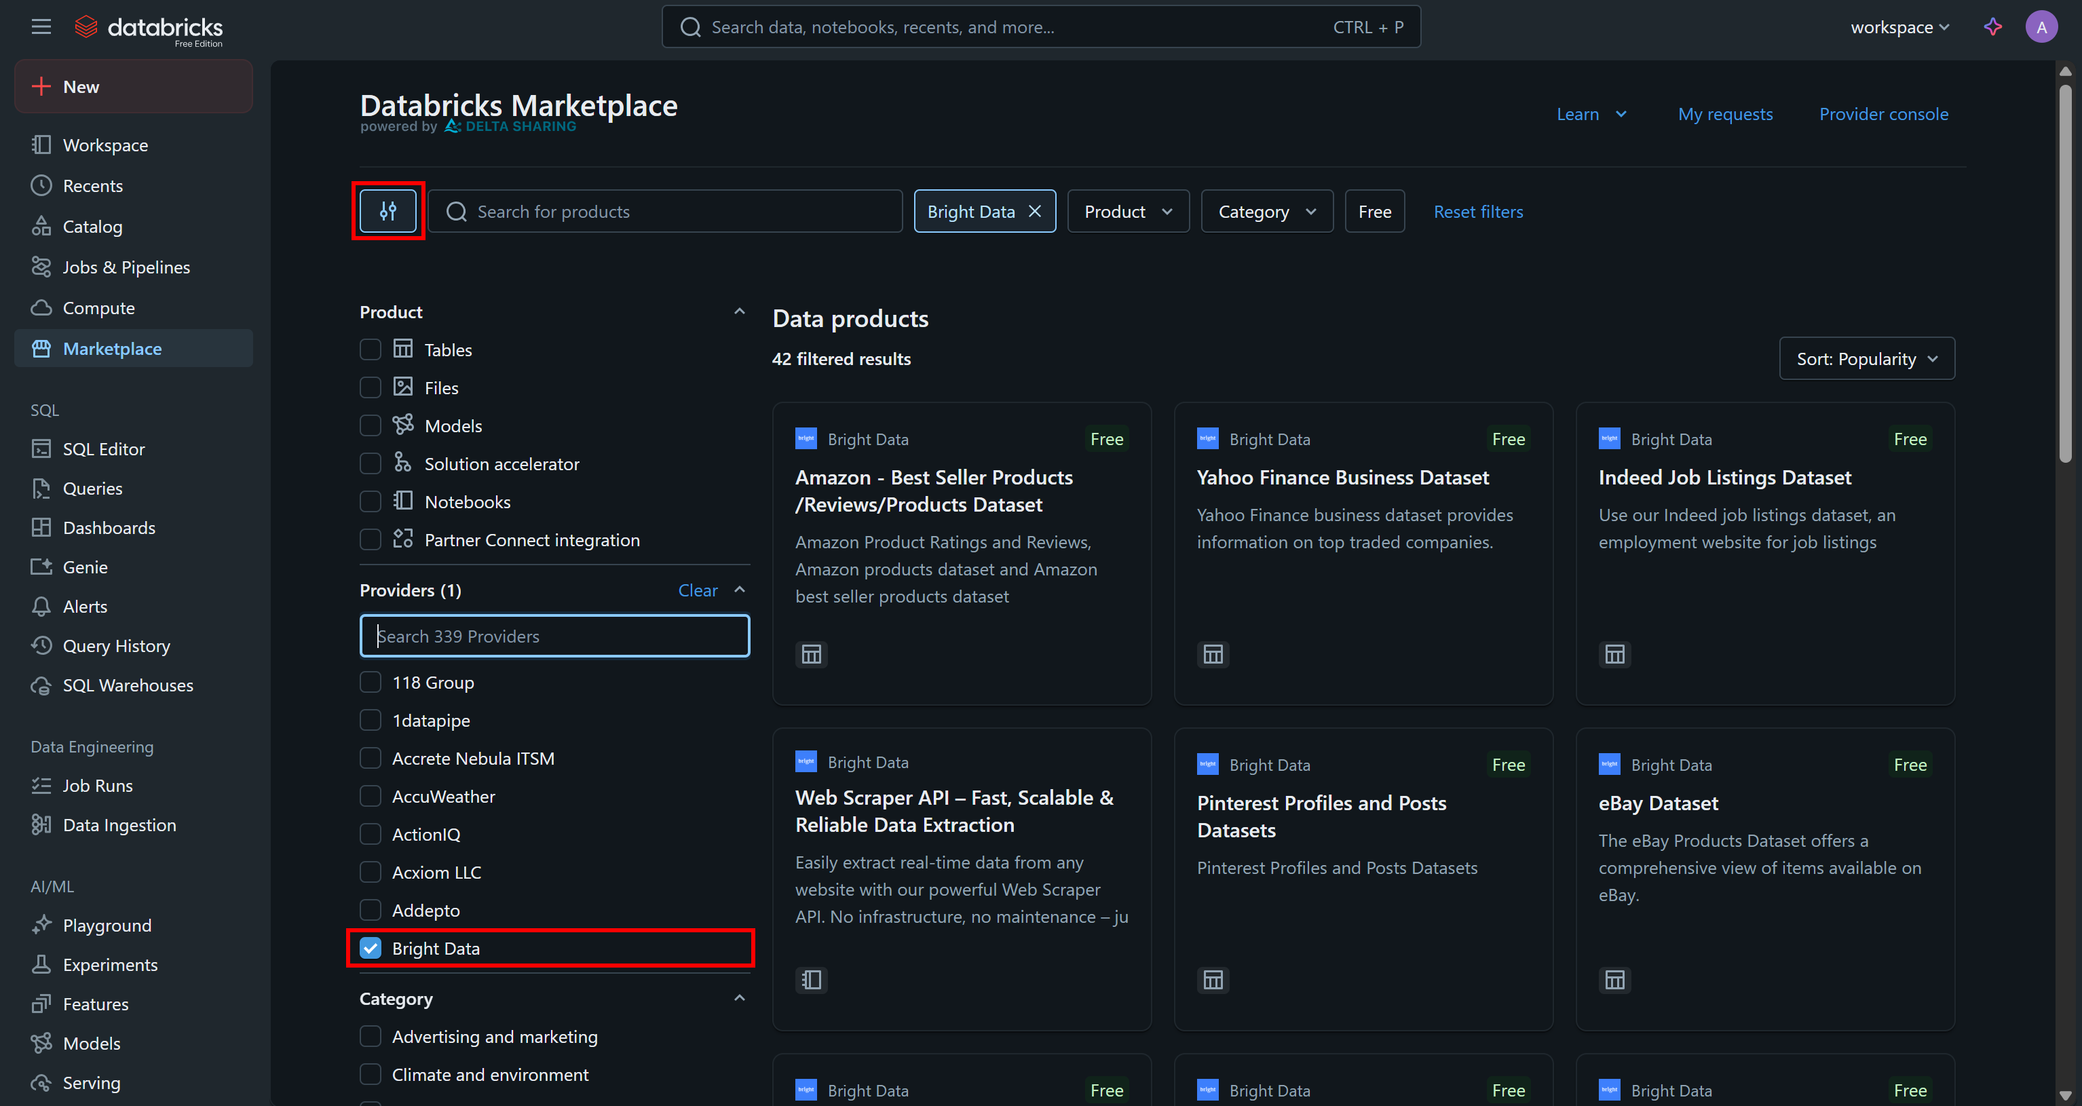Collapse the Providers section

(x=740, y=590)
